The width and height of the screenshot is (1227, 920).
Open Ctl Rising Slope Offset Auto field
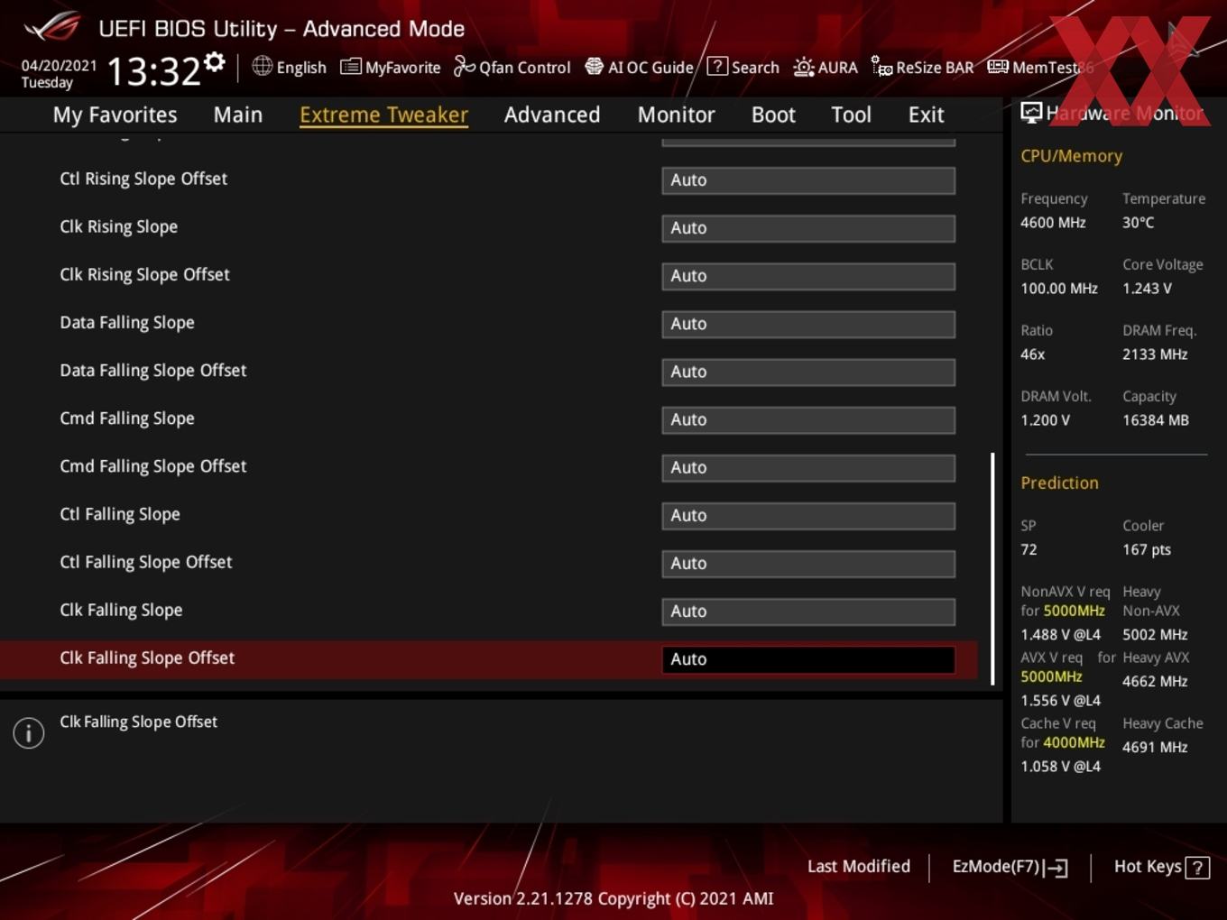[x=808, y=180]
